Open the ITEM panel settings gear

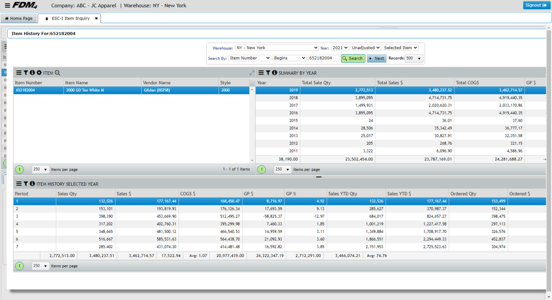tap(38, 72)
